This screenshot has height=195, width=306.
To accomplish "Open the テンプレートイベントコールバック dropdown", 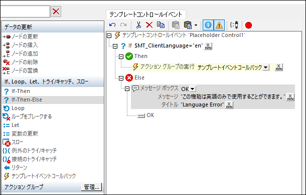I will 265,67.
